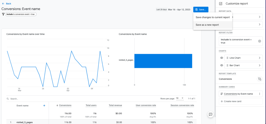Click the search magnifier icon in table
266x124 pixels.
pos(8,99)
